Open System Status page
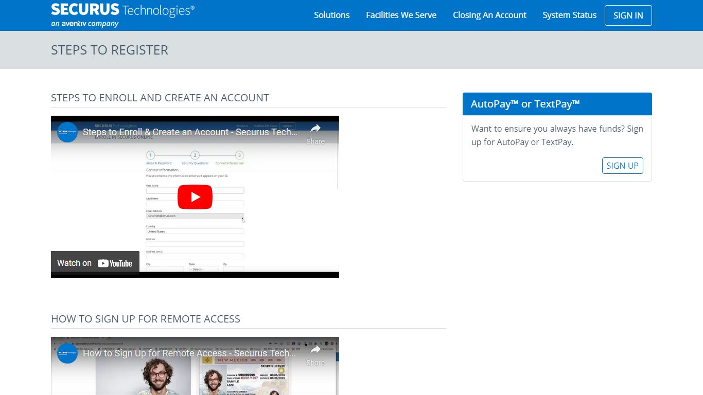Image resolution: width=703 pixels, height=395 pixels. pyautogui.click(x=569, y=15)
